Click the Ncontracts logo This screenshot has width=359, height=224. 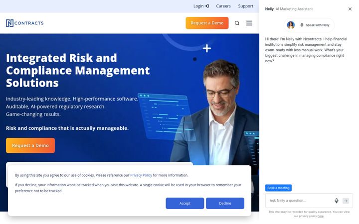tap(25, 23)
